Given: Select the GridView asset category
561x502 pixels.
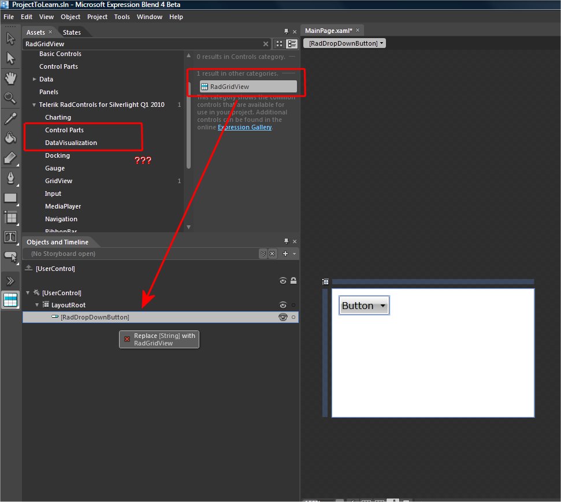Looking at the screenshot, I should [59, 181].
